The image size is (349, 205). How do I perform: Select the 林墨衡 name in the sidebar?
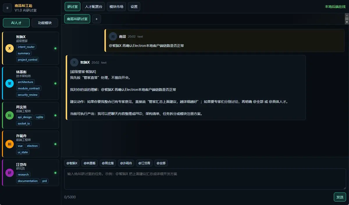(x=22, y=72)
